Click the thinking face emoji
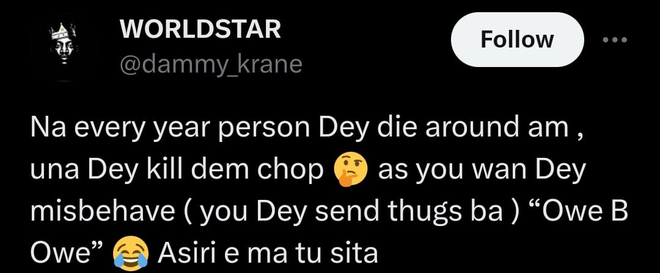Screen dimensions: 660x273 click(350, 171)
